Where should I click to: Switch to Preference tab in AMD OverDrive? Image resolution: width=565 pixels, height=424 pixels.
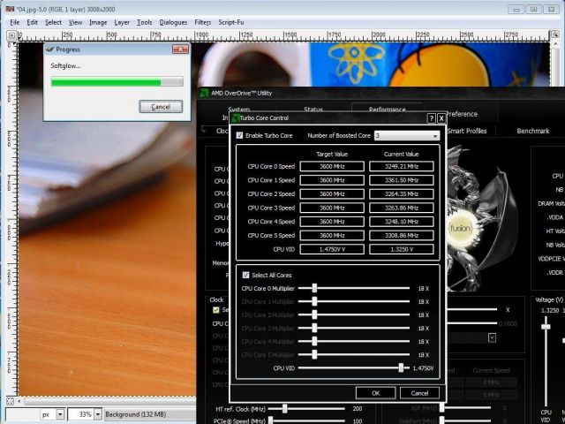point(461,114)
